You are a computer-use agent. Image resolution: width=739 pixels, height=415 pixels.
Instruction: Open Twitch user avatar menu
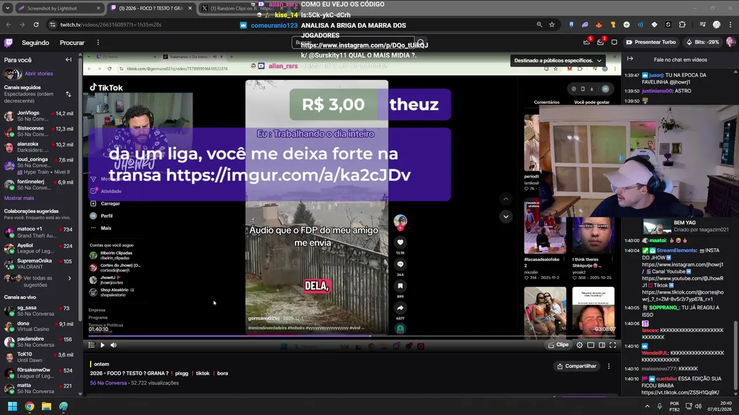731,42
